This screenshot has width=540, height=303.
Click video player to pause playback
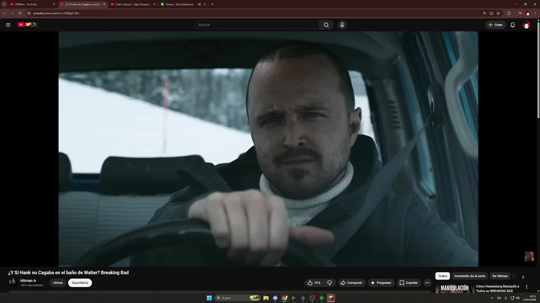pyautogui.click(x=268, y=149)
